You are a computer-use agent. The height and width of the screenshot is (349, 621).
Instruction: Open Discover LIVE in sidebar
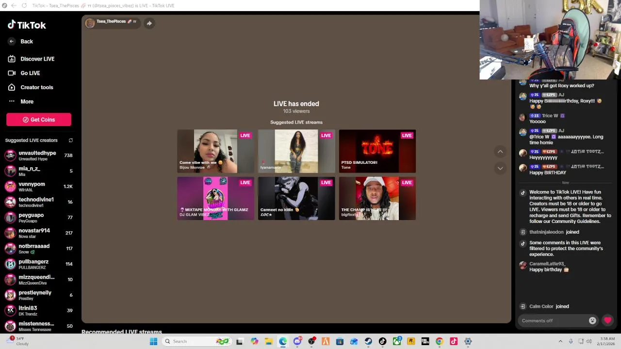(31, 59)
